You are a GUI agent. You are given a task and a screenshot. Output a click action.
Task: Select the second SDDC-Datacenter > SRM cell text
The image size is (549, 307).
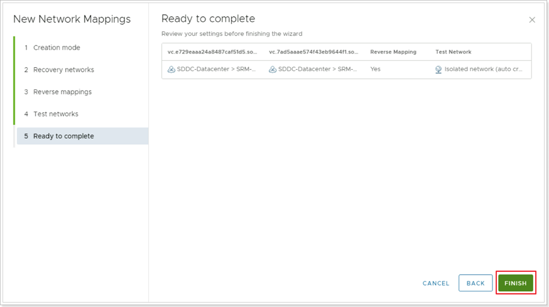click(317, 69)
